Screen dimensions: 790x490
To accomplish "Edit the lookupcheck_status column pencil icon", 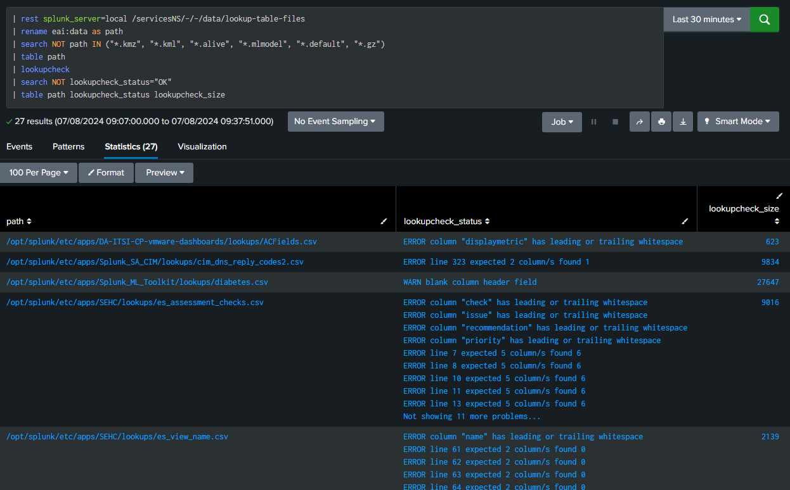I will 685,222.
